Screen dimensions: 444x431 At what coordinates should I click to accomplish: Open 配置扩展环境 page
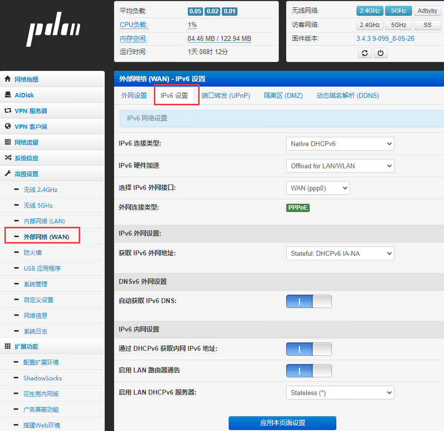coord(41,363)
